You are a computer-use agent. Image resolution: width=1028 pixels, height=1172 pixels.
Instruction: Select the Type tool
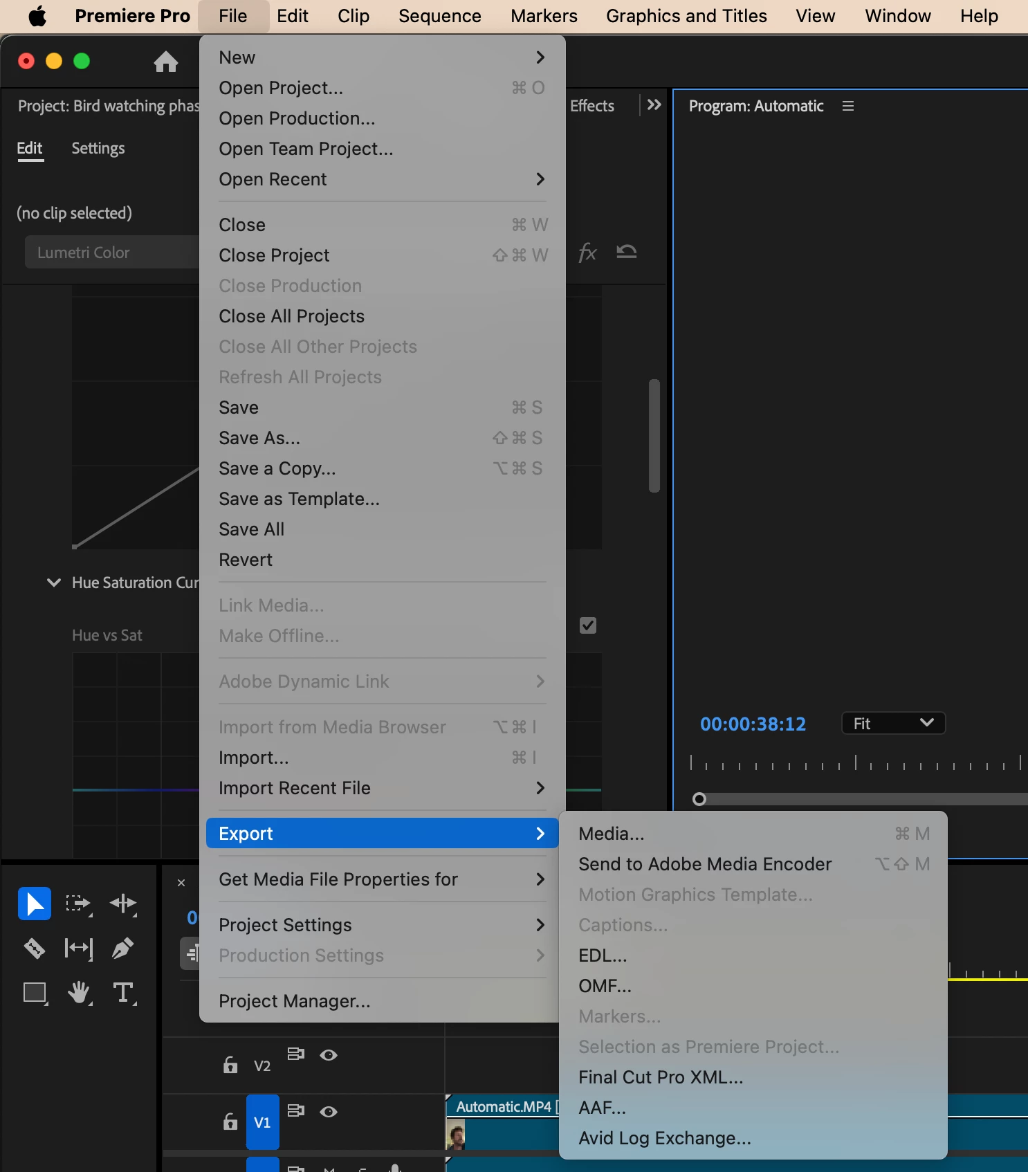(124, 993)
